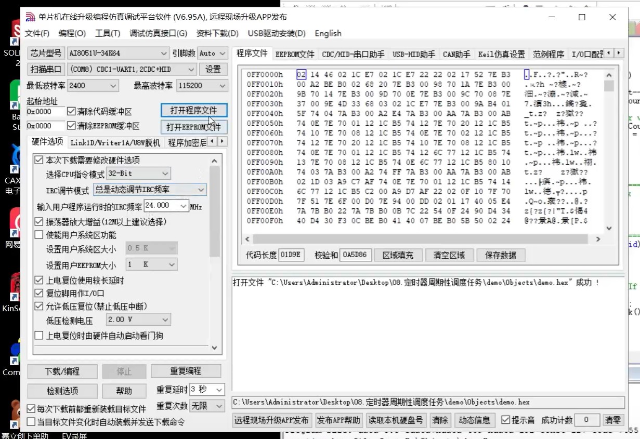Open the 重复次数 无限 dropdown
Image resolution: width=640 pixels, height=439 pixels.
point(207,406)
